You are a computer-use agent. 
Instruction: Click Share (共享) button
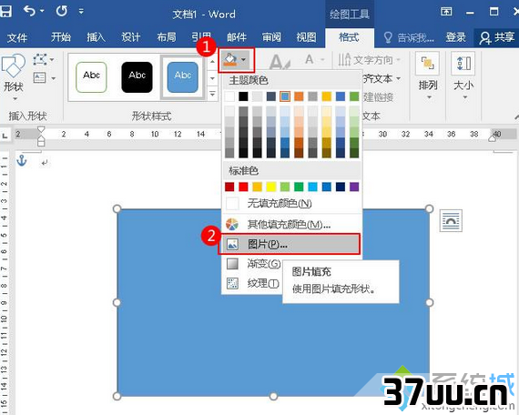497,37
